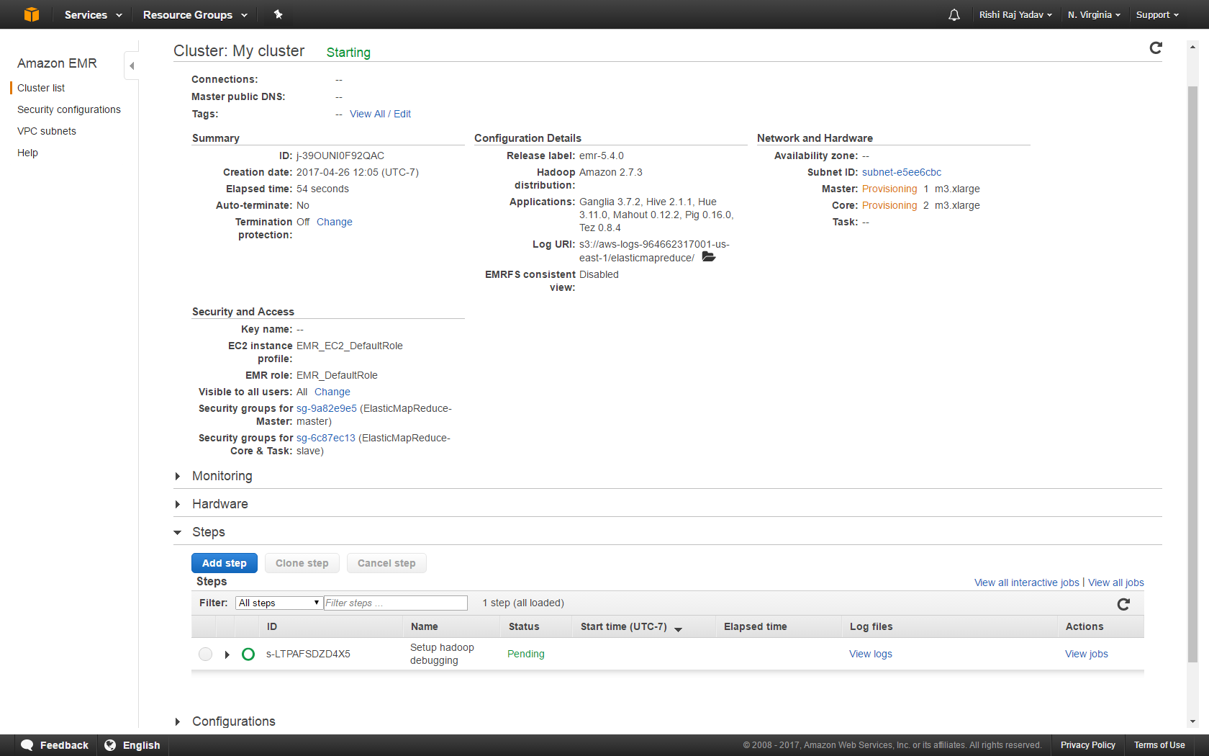Click the Feedback button in footer
The height and width of the screenshot is (756, 1209).
pyautogui.click(x=55, y=745)
